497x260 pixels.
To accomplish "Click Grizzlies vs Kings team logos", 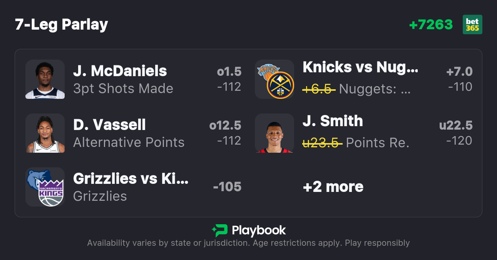I will 45,187.
